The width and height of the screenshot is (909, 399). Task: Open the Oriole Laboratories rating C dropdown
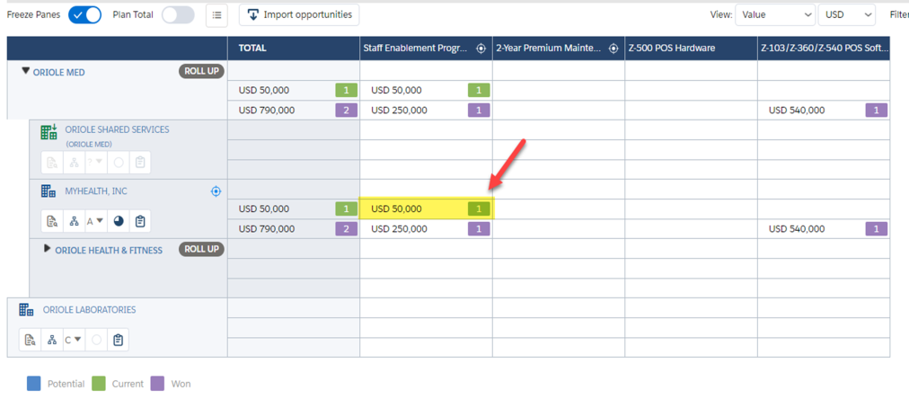click(x=74, y=341)
